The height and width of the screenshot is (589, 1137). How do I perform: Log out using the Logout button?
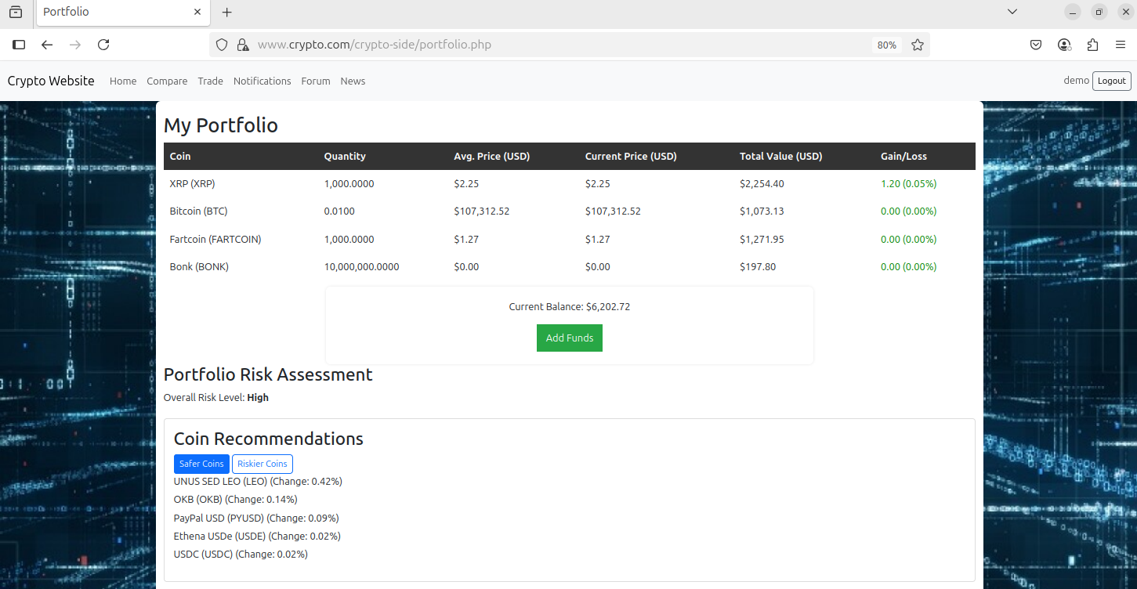click(x=1111, y=81)
